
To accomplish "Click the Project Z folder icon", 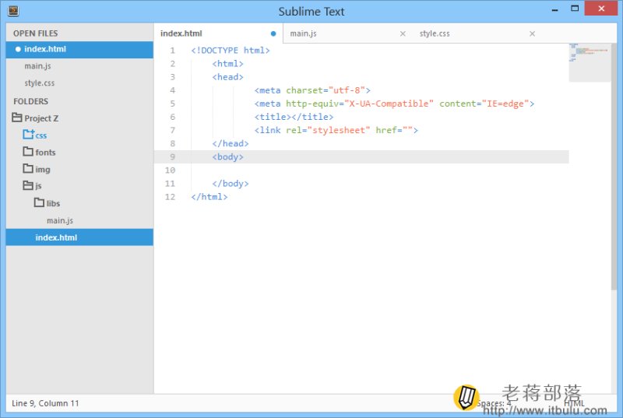I will (16, 118).
